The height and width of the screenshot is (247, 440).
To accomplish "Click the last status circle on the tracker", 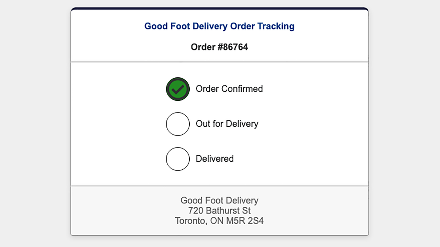I will click(178, 159).
